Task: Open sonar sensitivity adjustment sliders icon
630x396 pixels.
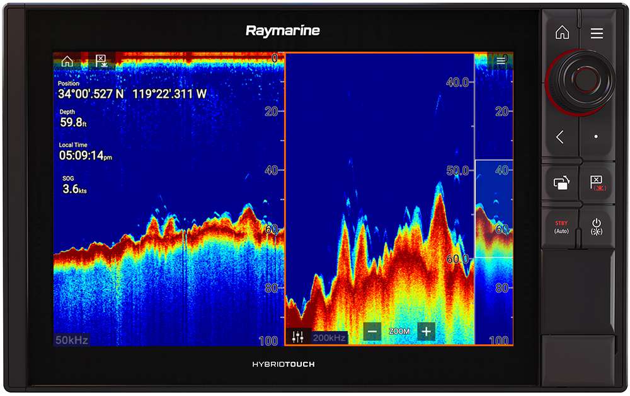Action: pos(298,337)
